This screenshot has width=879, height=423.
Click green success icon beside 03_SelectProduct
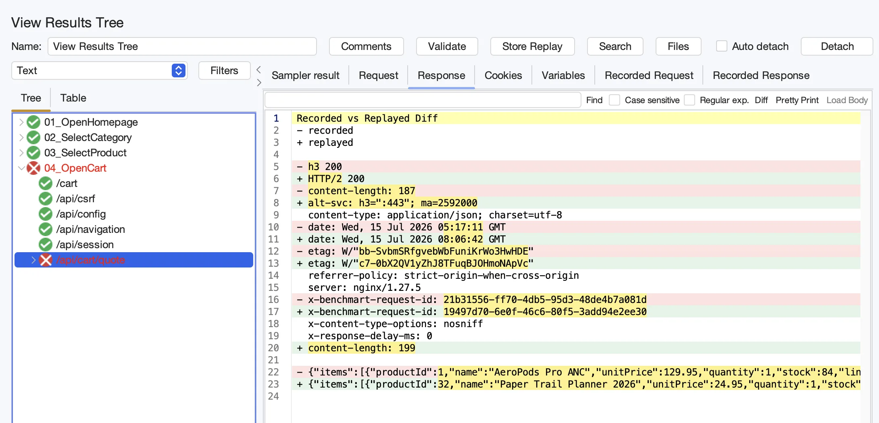tap(33, 153)
